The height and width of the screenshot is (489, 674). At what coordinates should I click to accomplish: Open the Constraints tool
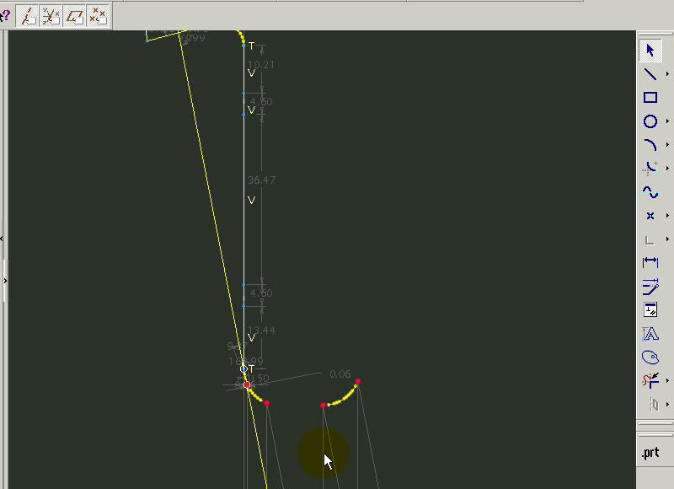[x=650, y=309]
